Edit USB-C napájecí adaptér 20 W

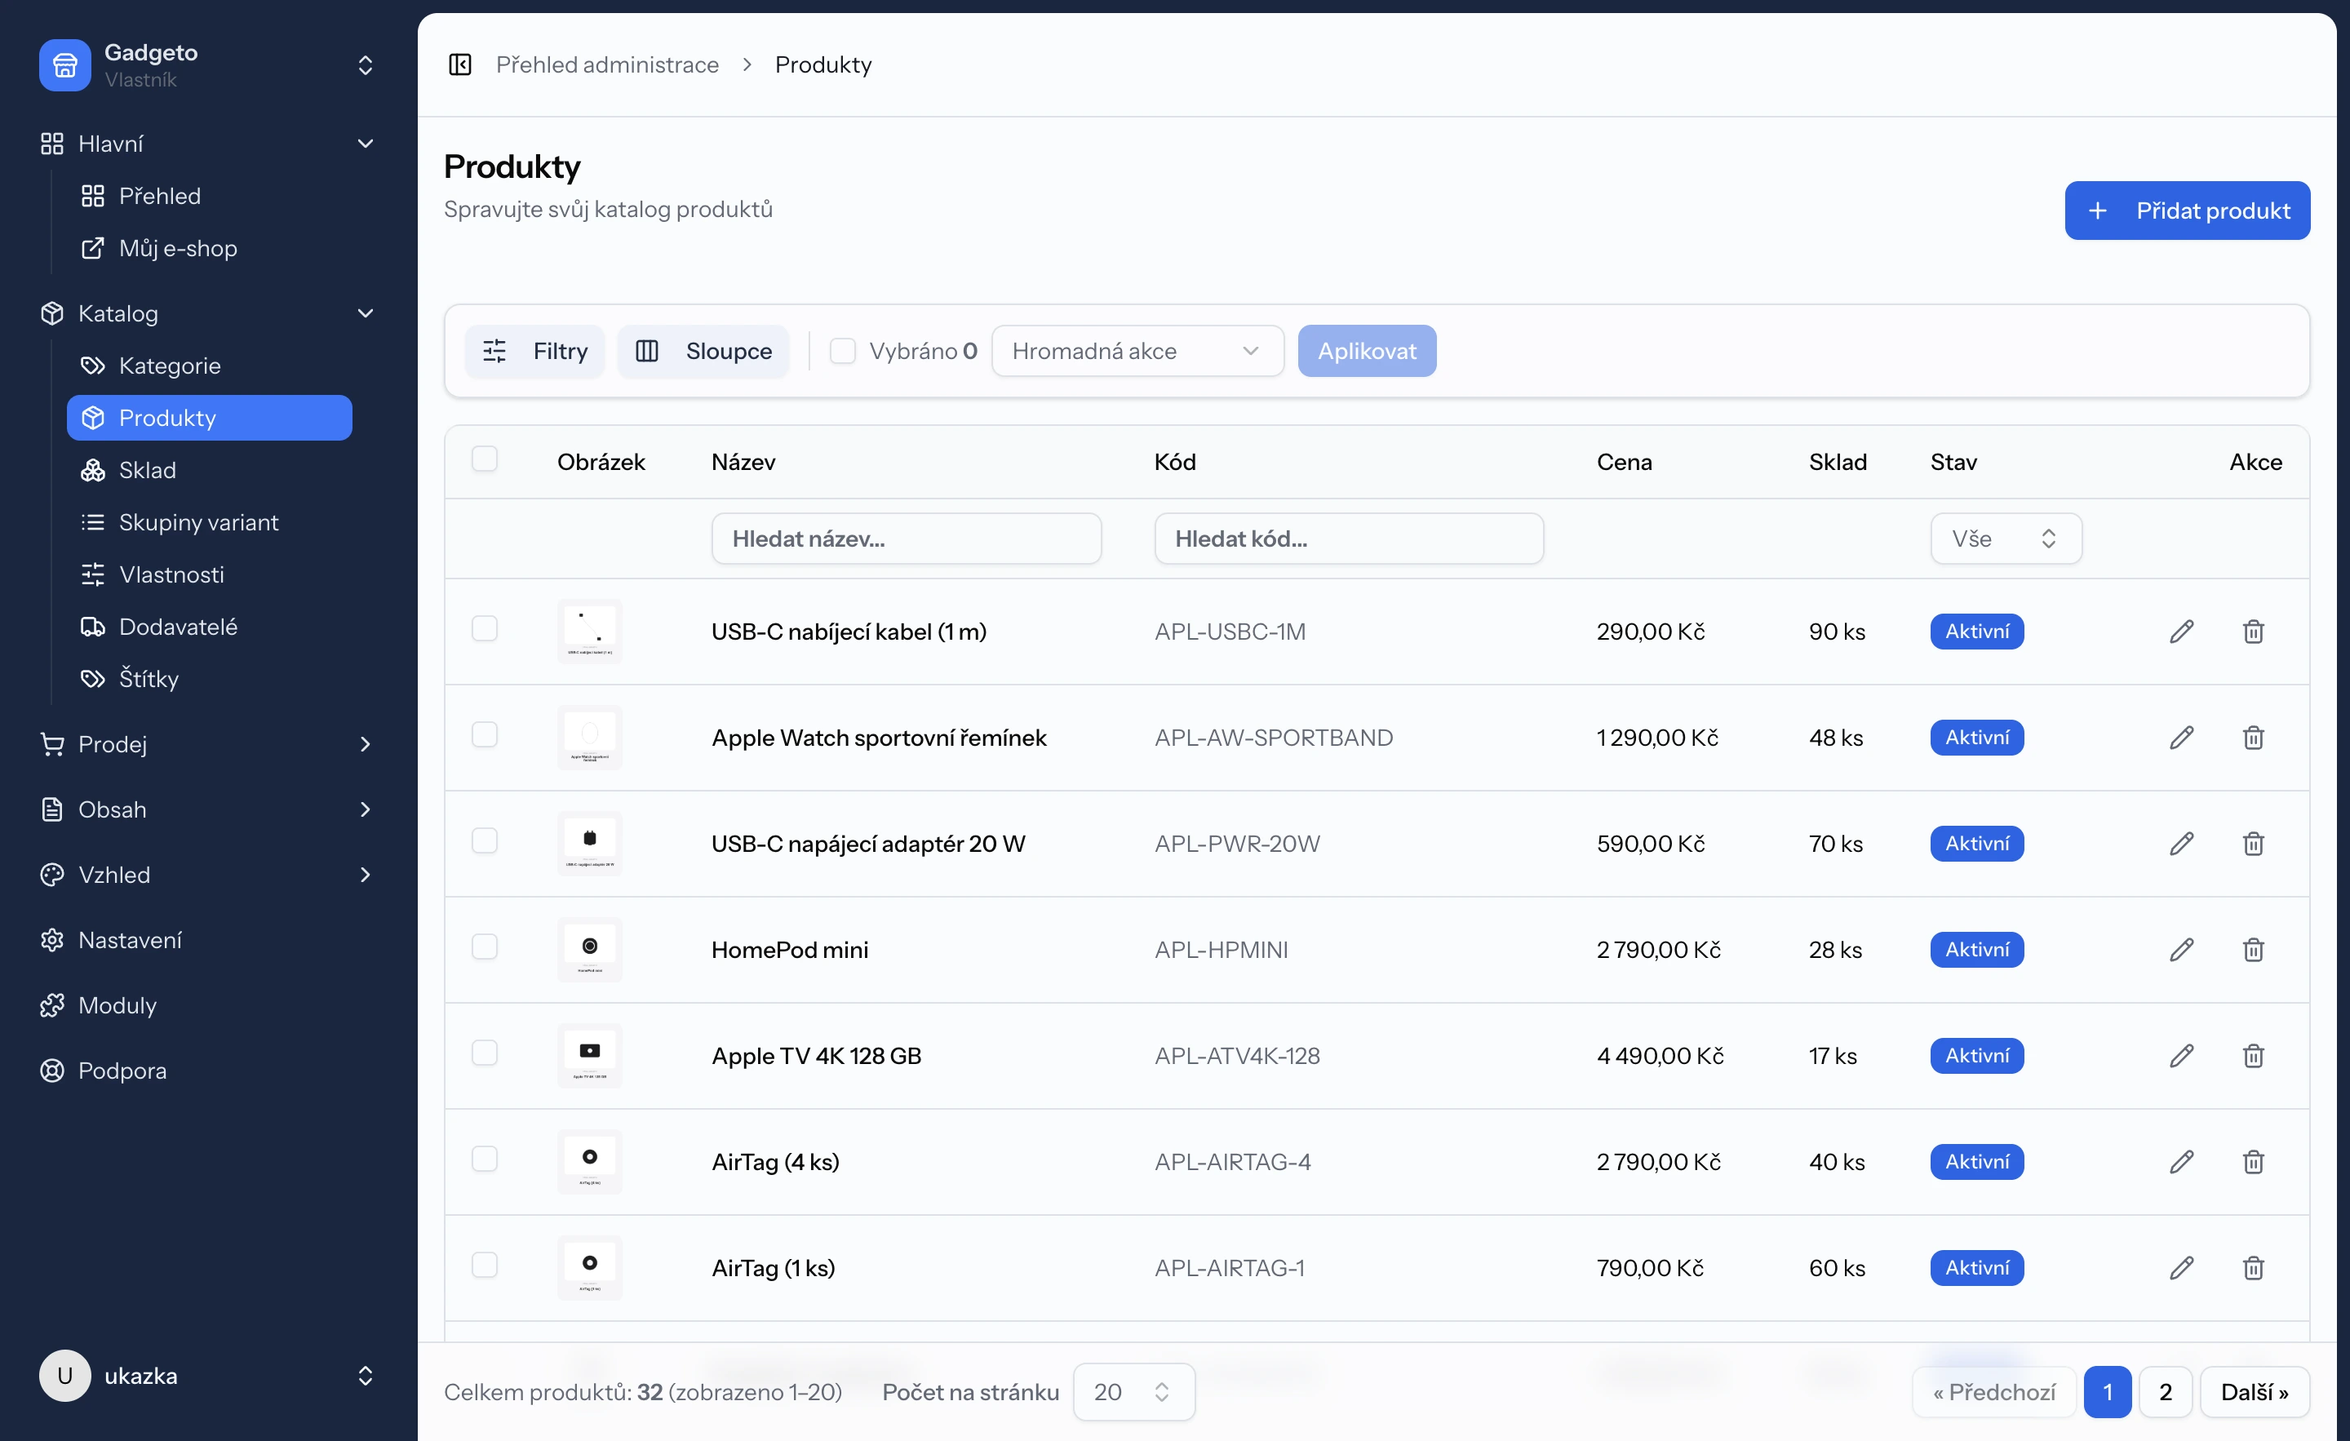click(x=2181, y=843)
